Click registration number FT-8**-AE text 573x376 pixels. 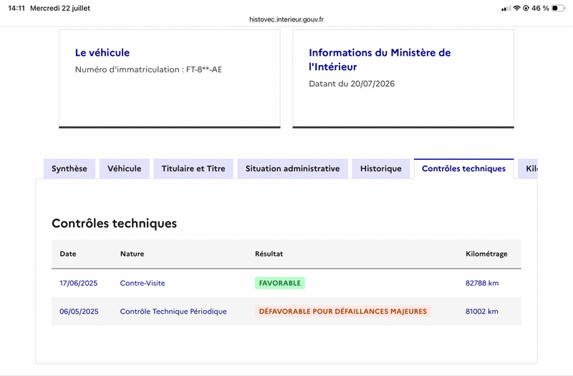pos(204,69)
